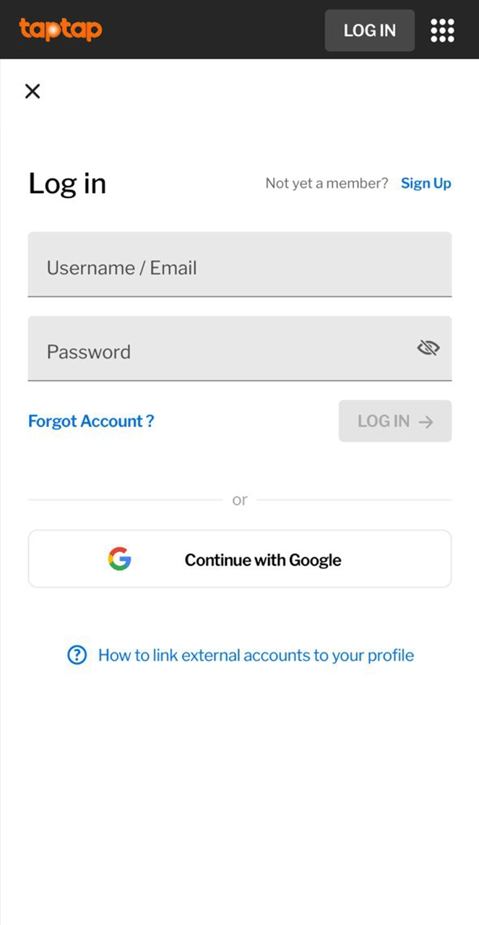Click the arrow on the form's LOG IN button
Image resolution: width=479 pixels, height=925 pixels.
(x=426, y=421)
